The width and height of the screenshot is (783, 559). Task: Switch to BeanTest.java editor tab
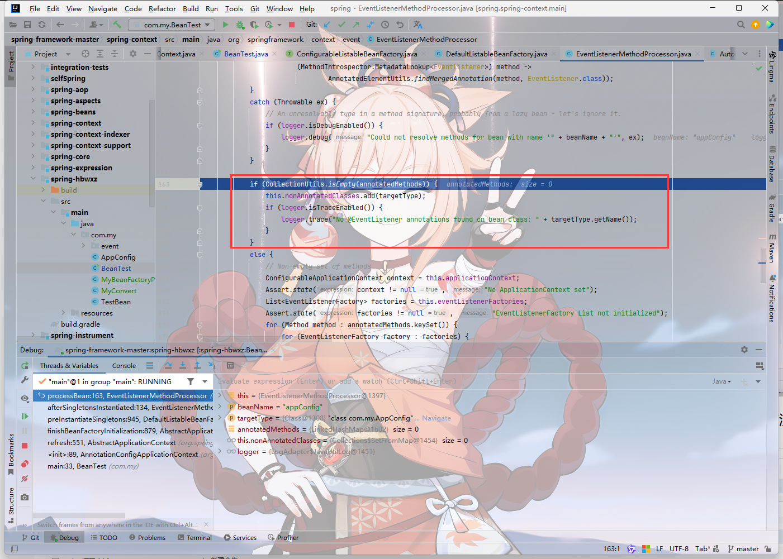tap(246, 54)
